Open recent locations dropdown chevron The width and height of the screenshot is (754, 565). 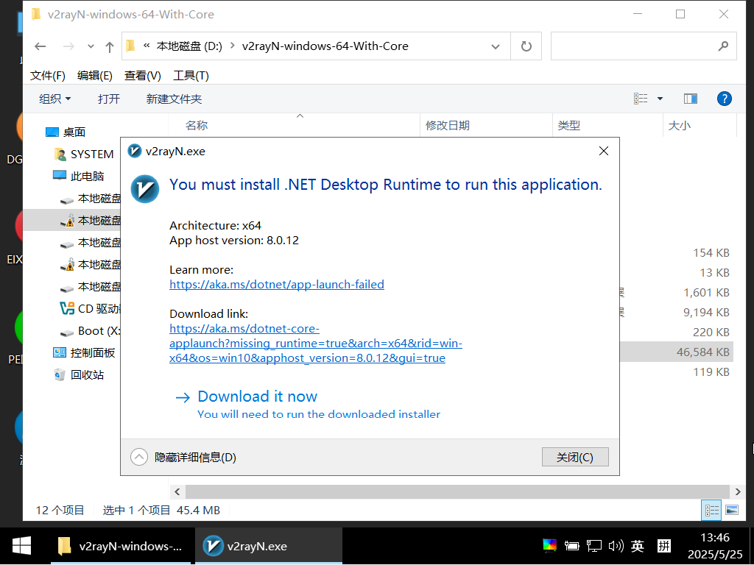point(91,46)
